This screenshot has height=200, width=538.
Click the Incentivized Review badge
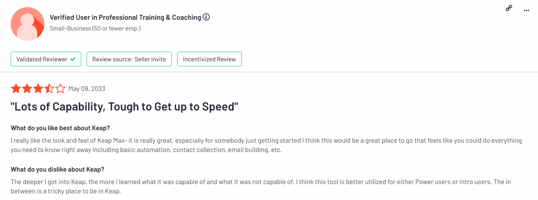(x=209, y=59)
